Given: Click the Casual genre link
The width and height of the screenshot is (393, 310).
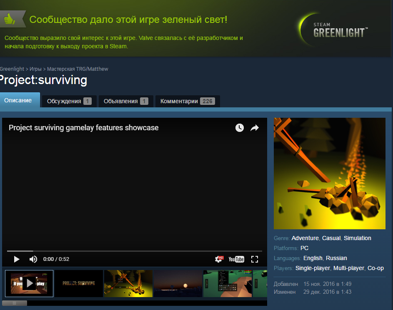Looking at the screenshot, I should tap(331, 238).
